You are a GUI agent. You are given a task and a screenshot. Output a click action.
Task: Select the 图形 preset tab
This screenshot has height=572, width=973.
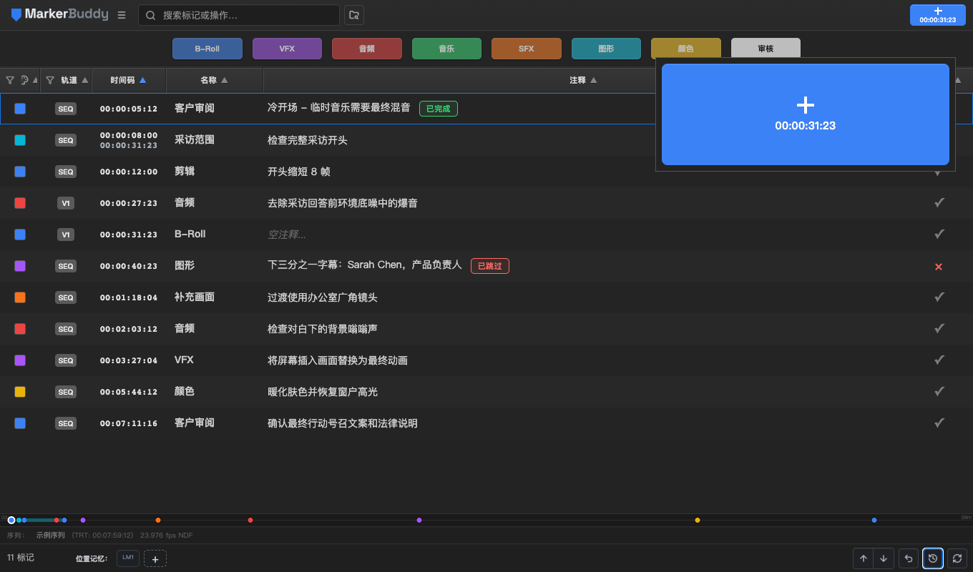click(606, 49)
